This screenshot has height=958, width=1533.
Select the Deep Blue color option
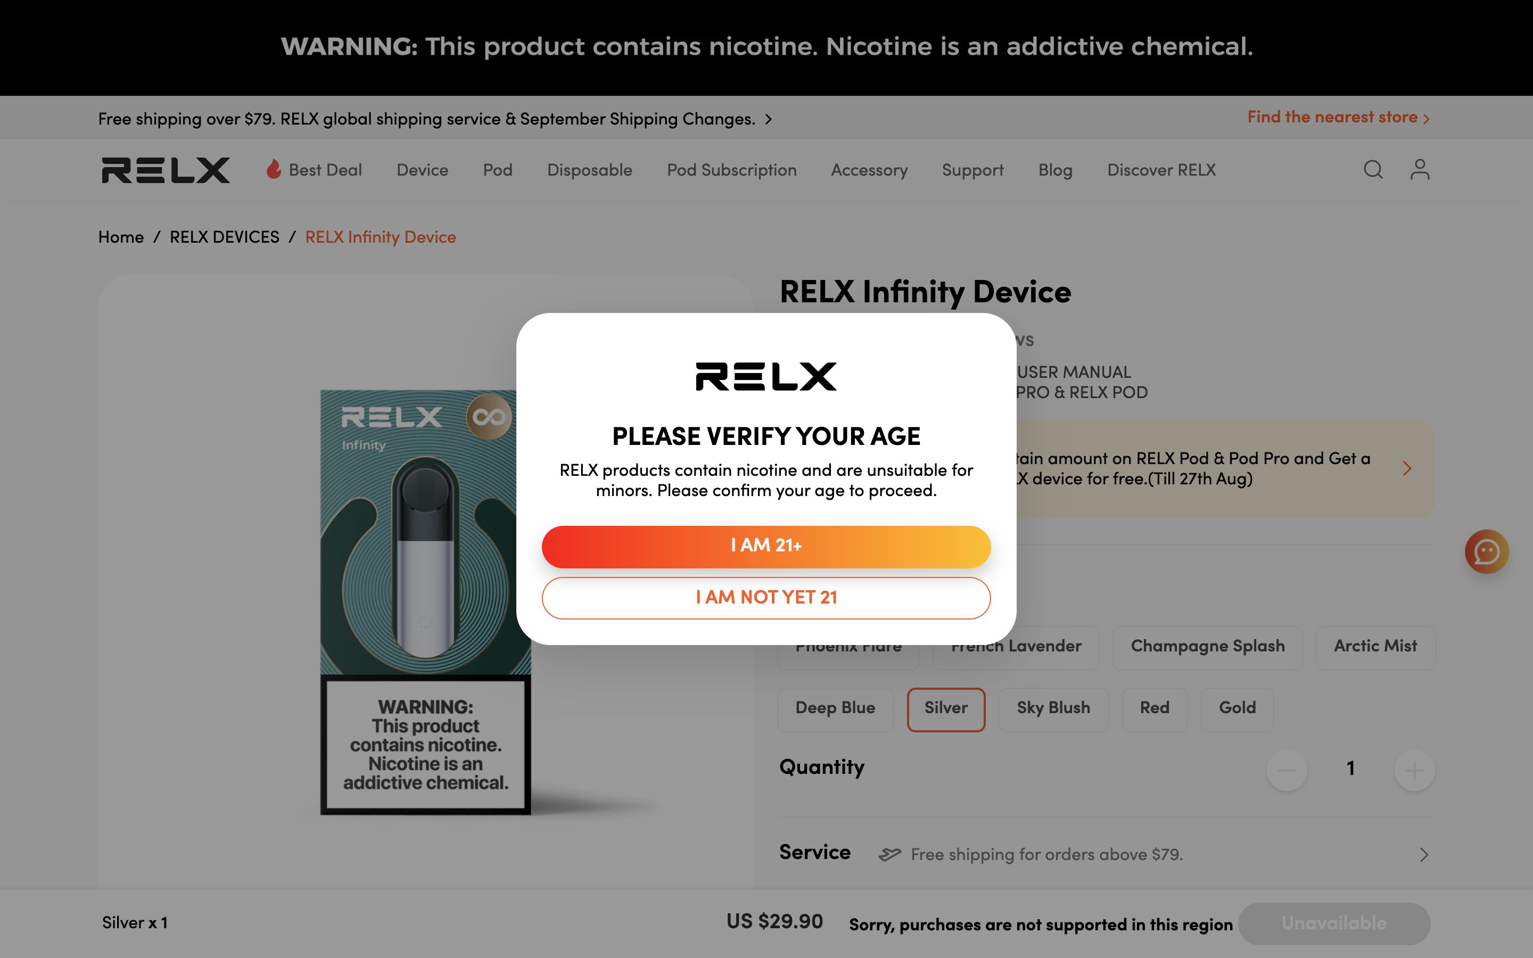pos(835,709)
